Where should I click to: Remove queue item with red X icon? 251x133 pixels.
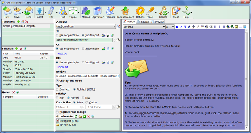point(14,92)
